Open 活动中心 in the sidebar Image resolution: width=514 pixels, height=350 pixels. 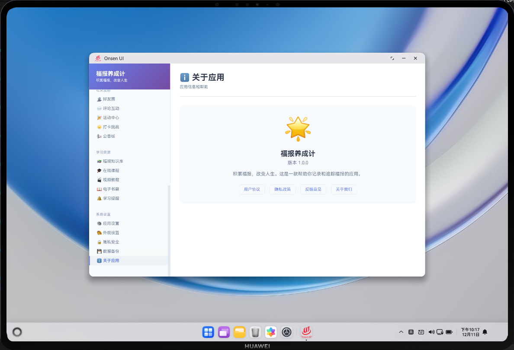[109, 118]
